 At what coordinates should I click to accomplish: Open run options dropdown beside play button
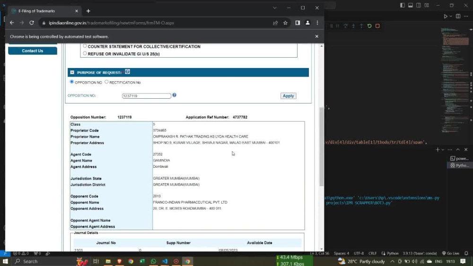click(451, 16)
